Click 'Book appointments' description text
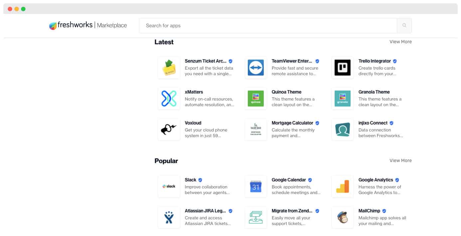Viewport: 461px width, 236px height. point(296,190)
